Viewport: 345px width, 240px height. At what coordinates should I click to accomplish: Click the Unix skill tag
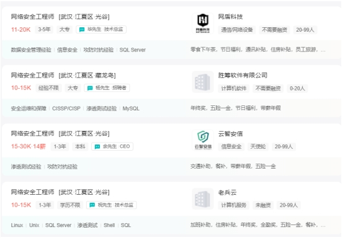[34, 225]
